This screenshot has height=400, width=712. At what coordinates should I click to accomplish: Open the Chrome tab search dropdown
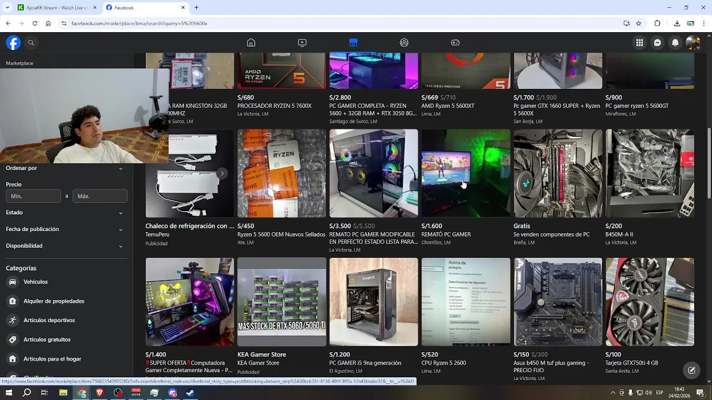pyautogui.click(x=7, y=8)
